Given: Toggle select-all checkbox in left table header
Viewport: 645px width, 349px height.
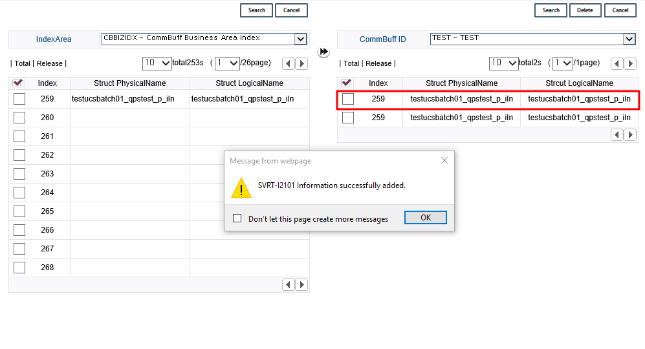Looking at the screenshot, I should coord(18,83).
